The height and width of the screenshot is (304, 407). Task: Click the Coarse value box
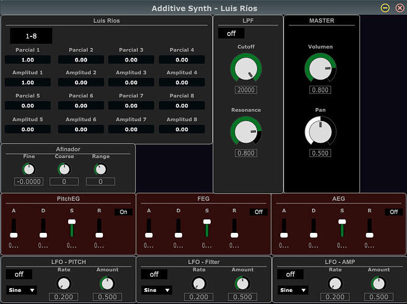[64, 182]
